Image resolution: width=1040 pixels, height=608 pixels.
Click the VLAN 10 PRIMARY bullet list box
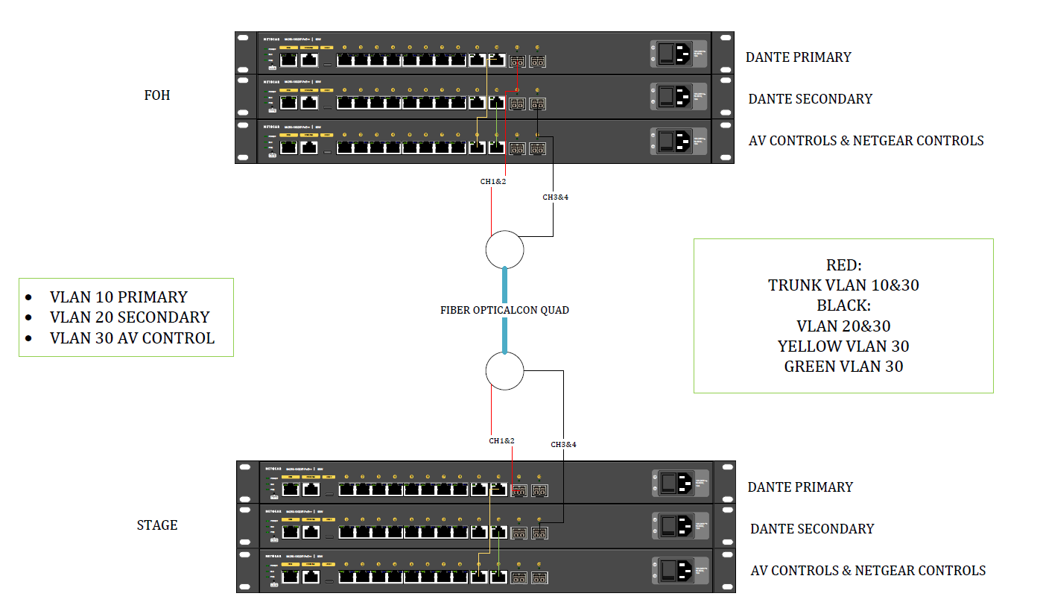[x=125, y=316]
